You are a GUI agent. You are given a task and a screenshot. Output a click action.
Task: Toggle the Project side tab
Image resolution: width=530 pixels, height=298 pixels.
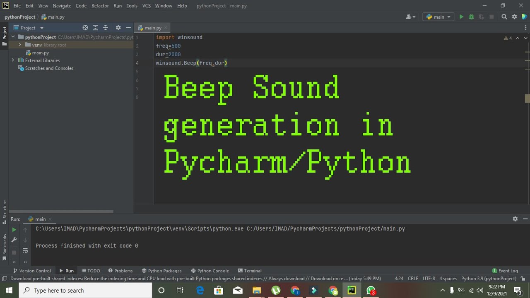pyautogui.click(x=5, y=36)
